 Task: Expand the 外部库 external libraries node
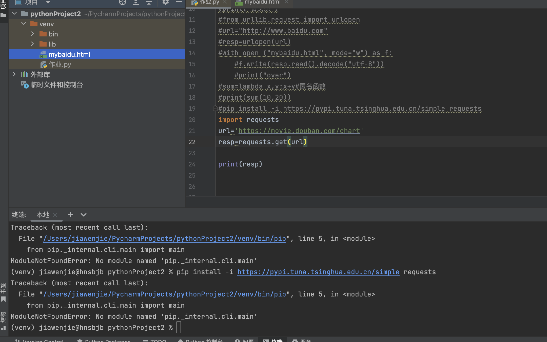click(x=14, y=74)
